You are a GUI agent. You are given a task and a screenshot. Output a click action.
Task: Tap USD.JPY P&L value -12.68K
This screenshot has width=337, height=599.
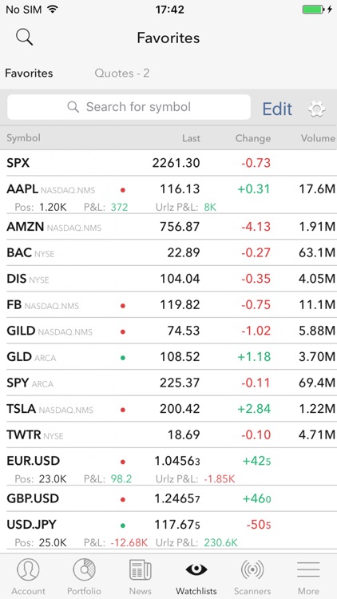click(x=129, y=542)
